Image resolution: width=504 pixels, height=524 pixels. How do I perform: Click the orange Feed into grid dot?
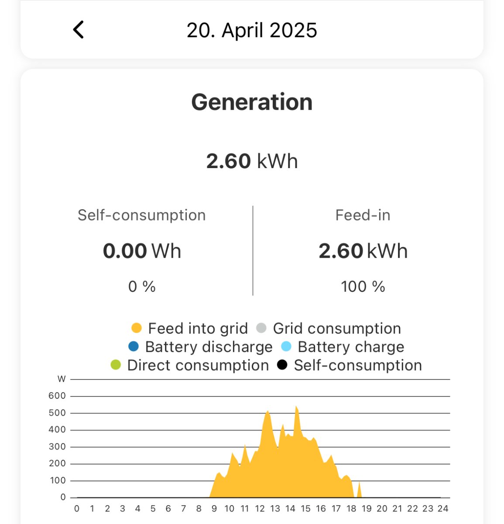137,328
